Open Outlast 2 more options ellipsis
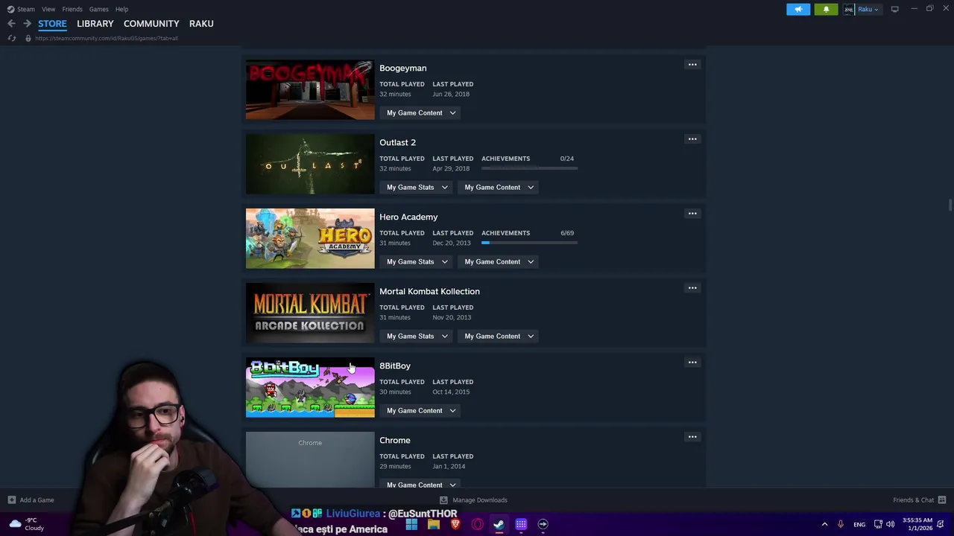The height and width of the screenshot is (536, 954). [692, 139]
